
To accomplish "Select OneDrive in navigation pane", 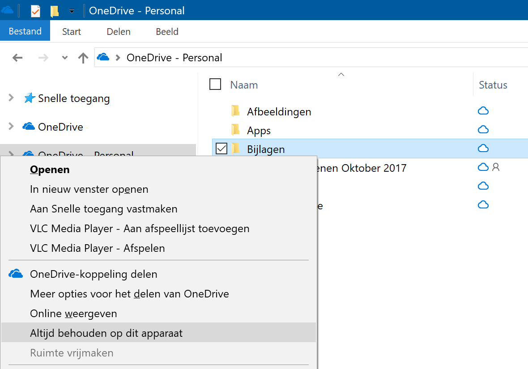I will pos(60,127).
